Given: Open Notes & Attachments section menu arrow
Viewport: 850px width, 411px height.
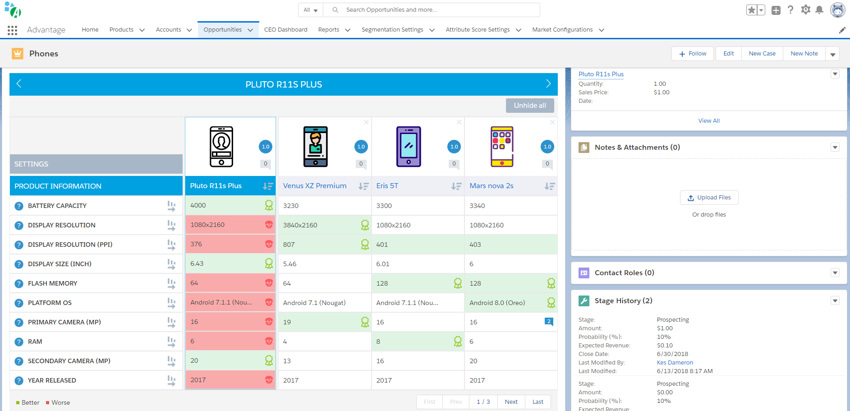Looking at the screenshot, I should [x=835, y=147].
